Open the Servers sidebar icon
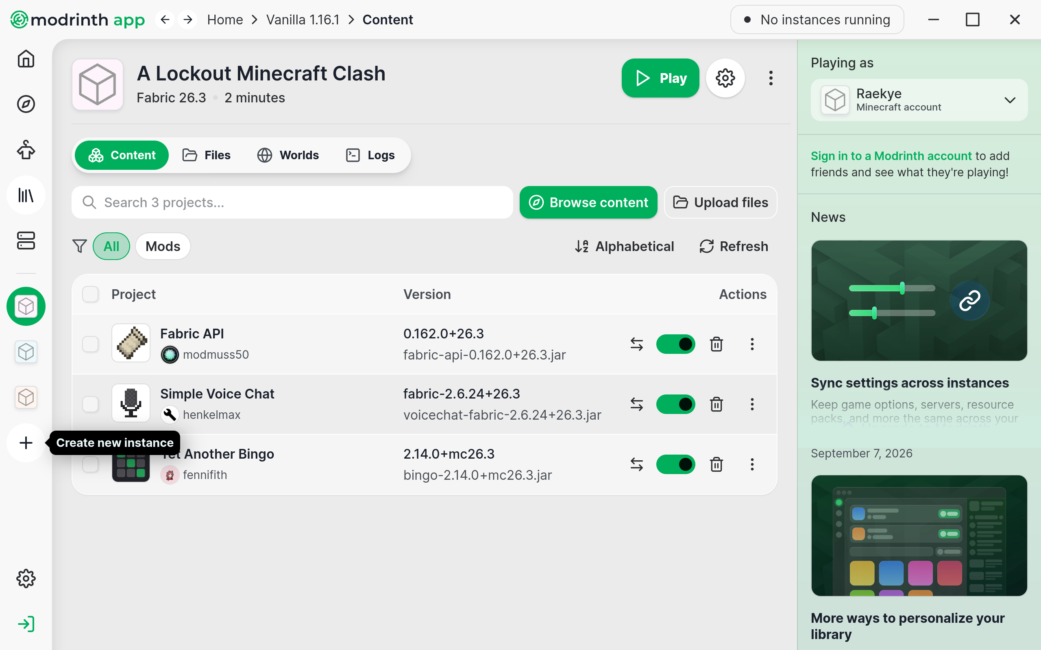Screen dimensions: 1041x650 26,240
